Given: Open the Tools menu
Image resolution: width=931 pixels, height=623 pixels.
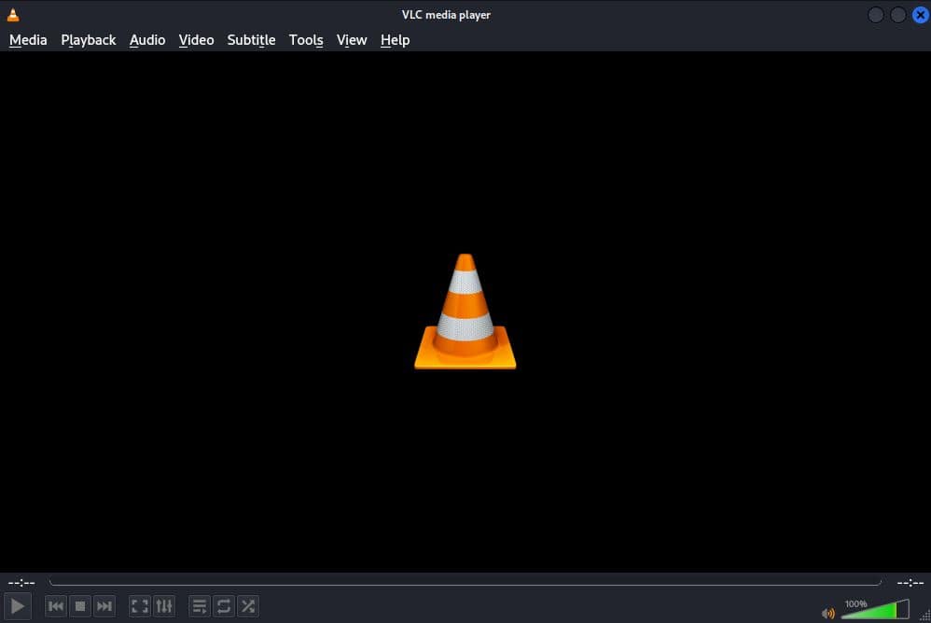Looking at the screenshot, I should [x=306, y=40].
